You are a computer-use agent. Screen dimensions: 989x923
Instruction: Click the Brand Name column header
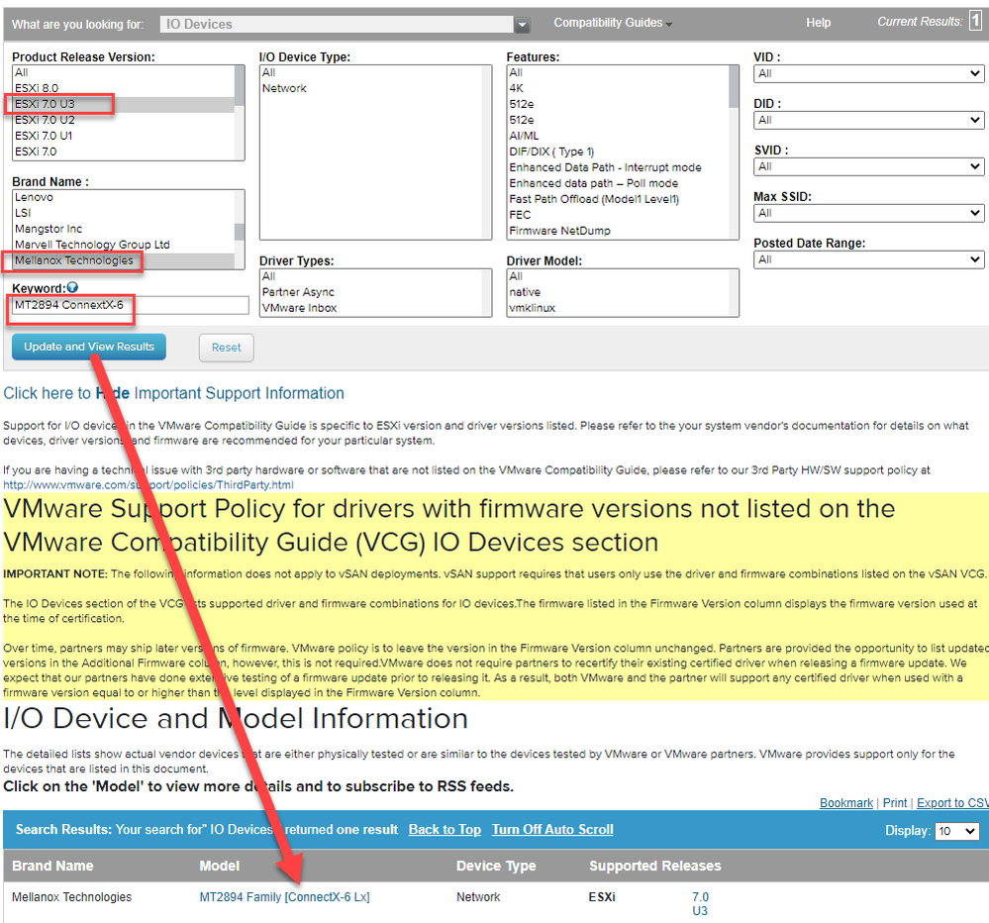(x=52, y=866)
